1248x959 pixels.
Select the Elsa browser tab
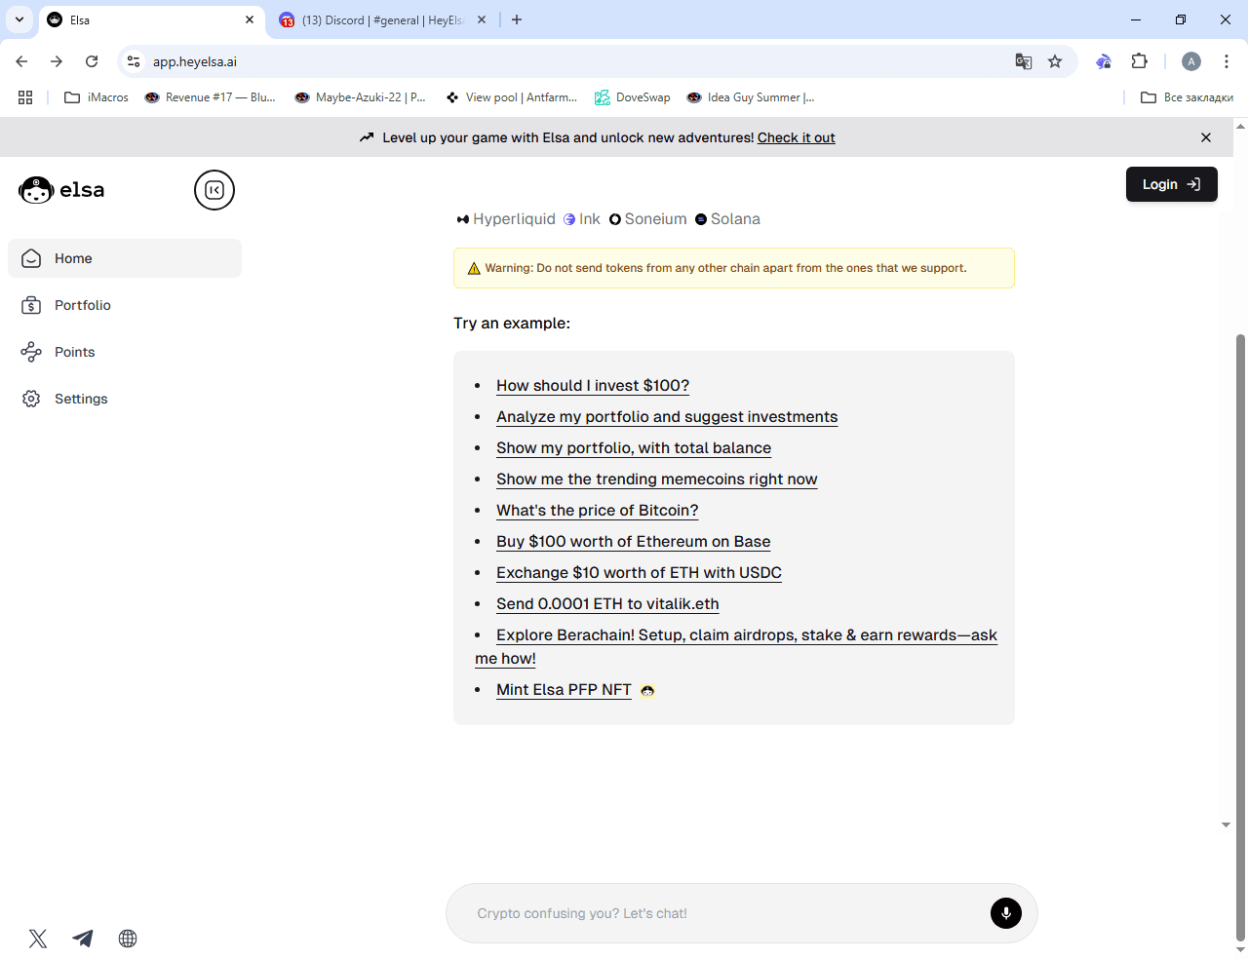pos(151,19)
